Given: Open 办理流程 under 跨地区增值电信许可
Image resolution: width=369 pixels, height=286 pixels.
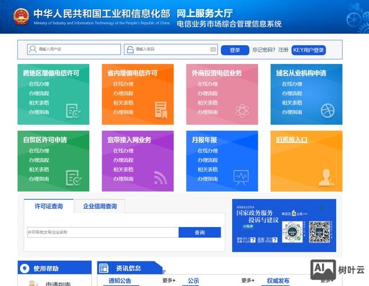Looking at the screenshot, I should point(39,93).
